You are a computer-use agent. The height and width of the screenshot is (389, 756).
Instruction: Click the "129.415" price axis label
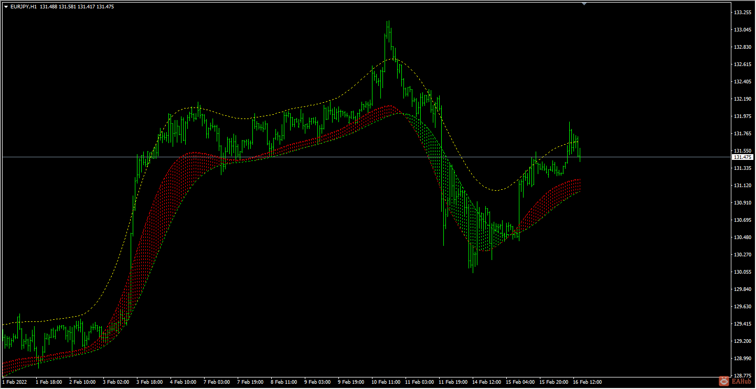(743, 324)
